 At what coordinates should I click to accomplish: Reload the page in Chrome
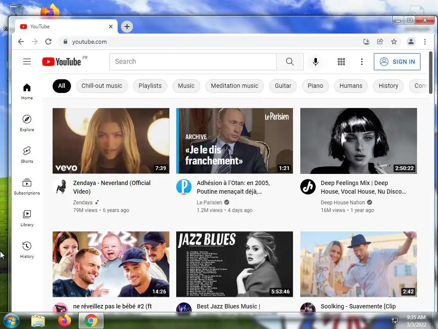tap(48, 42)
